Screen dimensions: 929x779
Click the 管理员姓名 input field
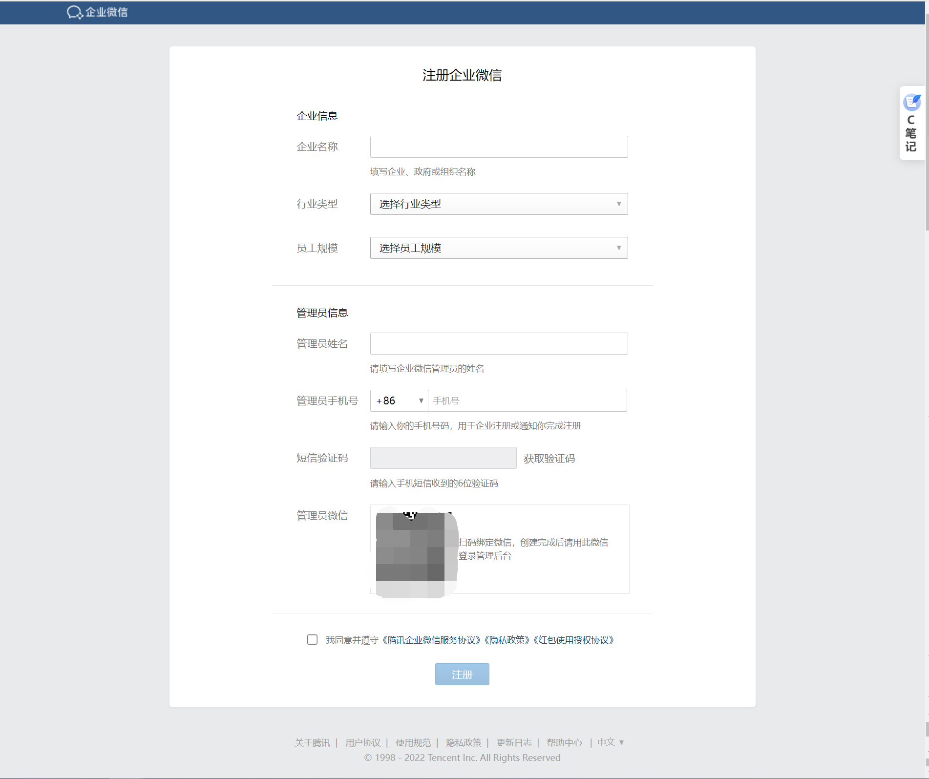point(498,343)
